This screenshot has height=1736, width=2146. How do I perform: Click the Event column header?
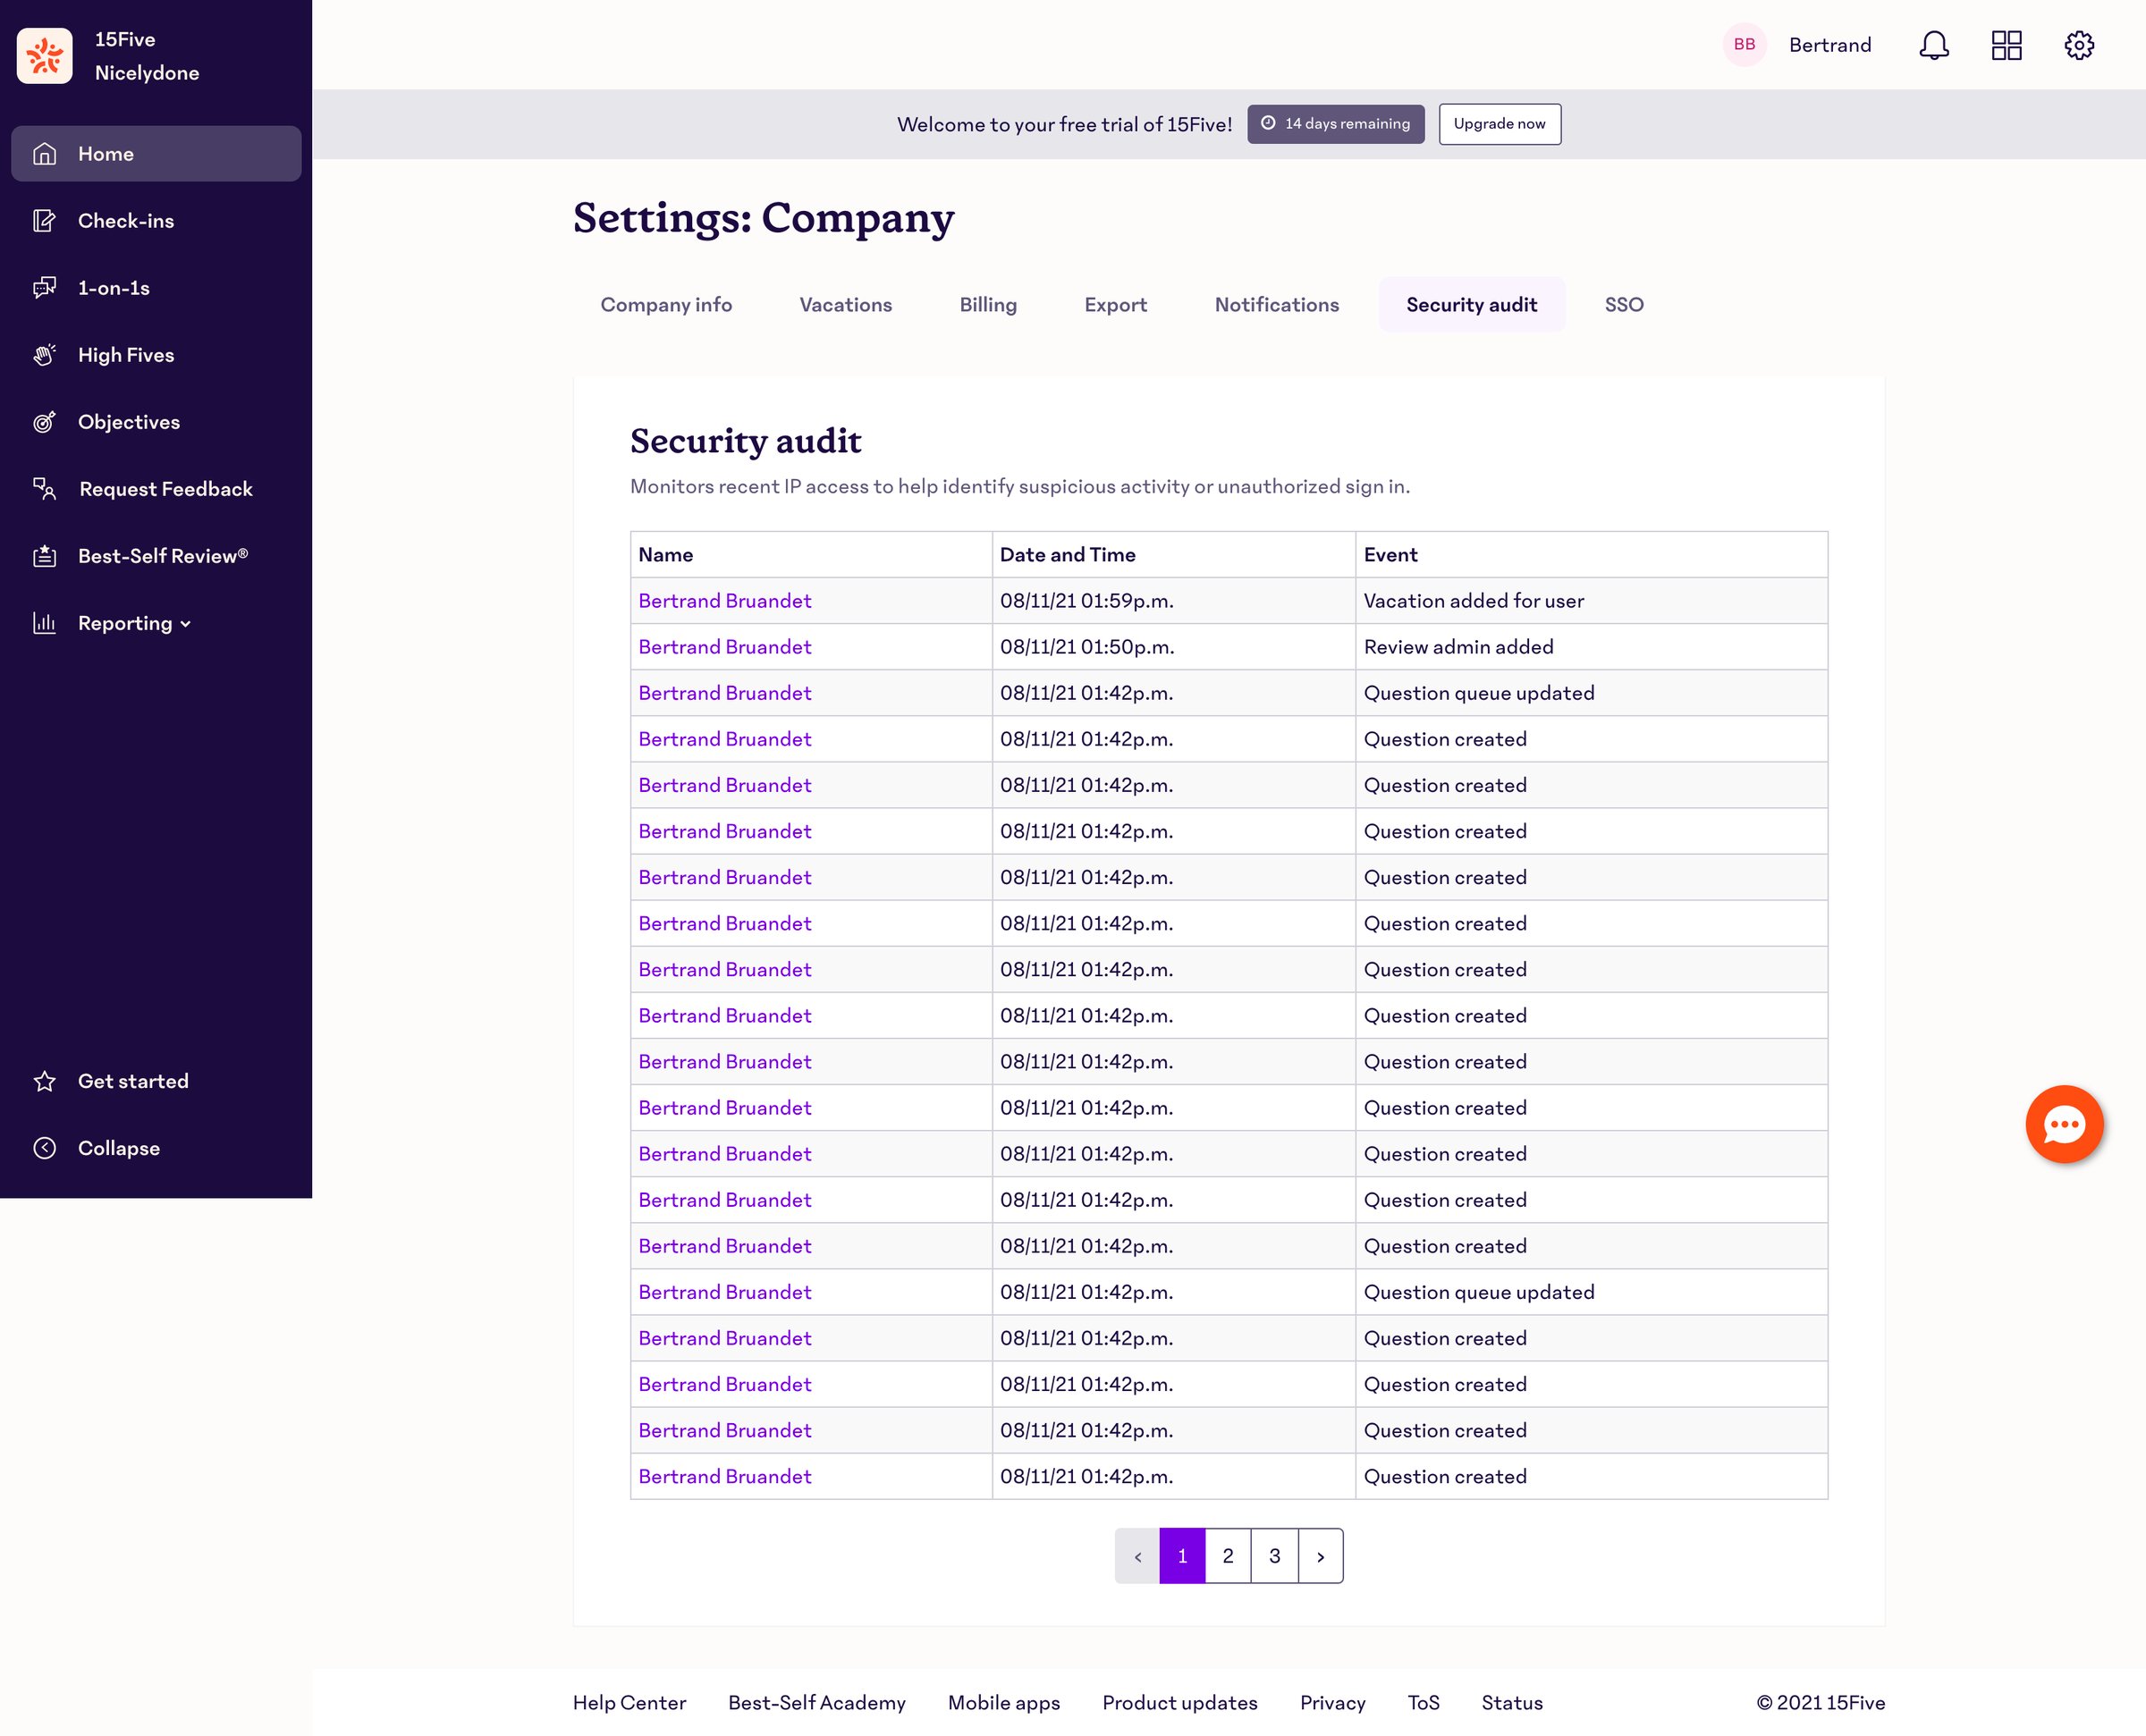point(1592,555)
